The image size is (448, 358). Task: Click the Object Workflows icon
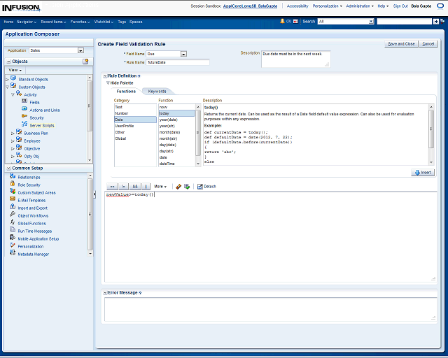click(x=13, y=215)
